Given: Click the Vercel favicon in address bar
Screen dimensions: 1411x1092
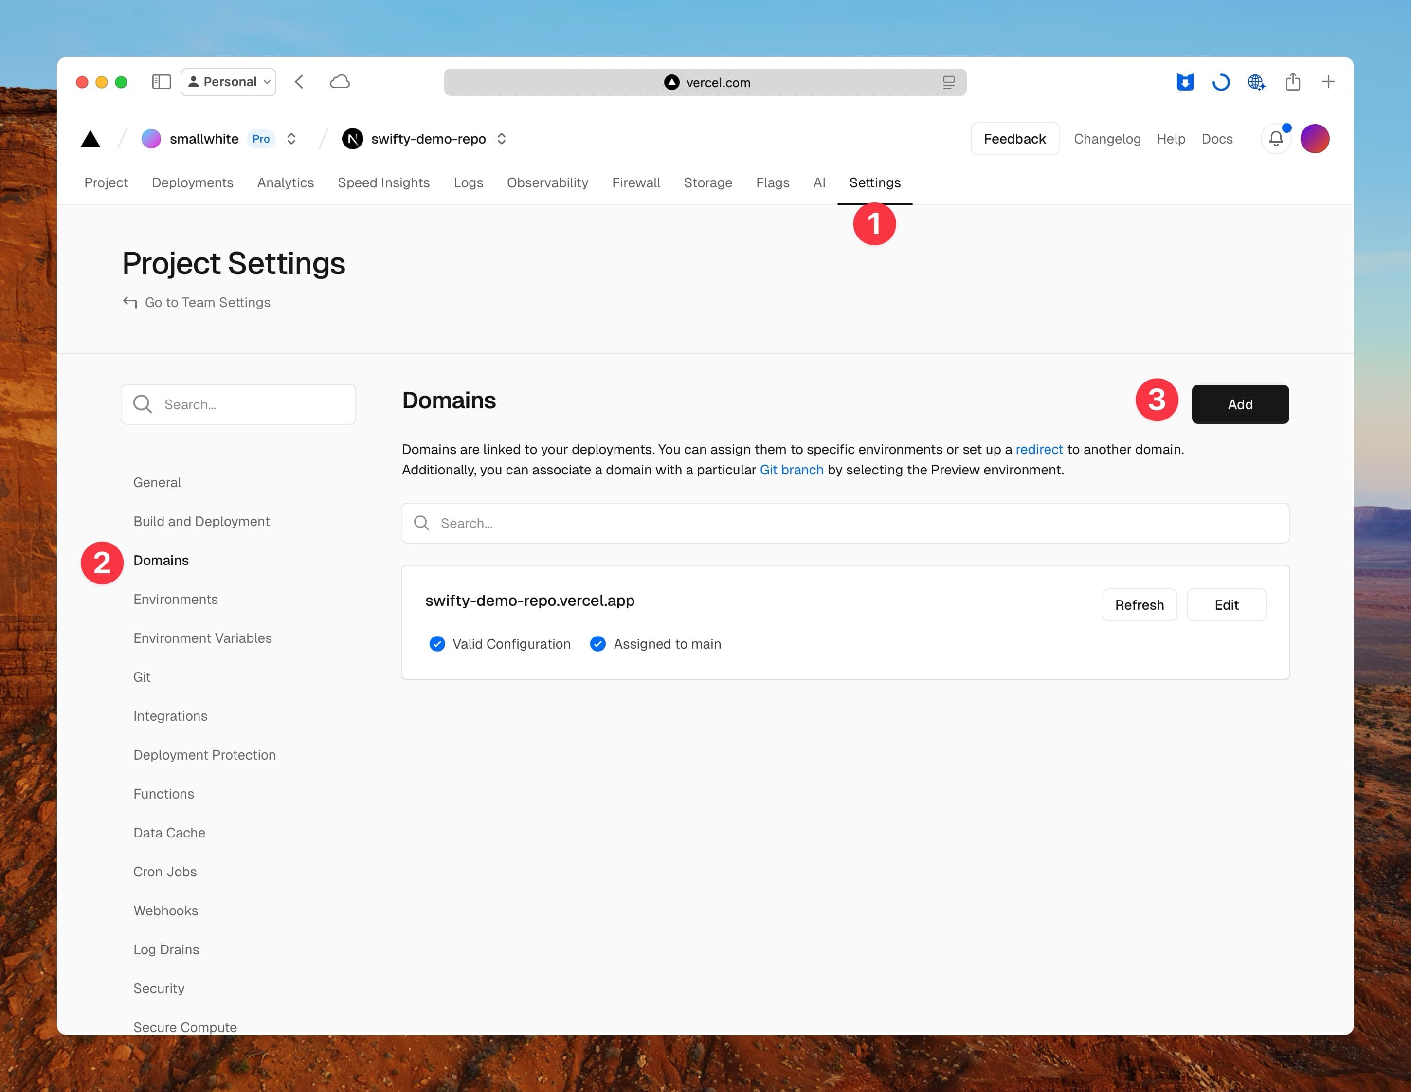Looking at the screenshot, I should [x=672, y=82].
